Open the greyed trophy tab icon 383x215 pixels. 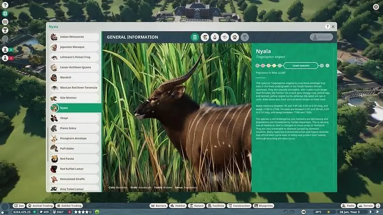(245, 37)
